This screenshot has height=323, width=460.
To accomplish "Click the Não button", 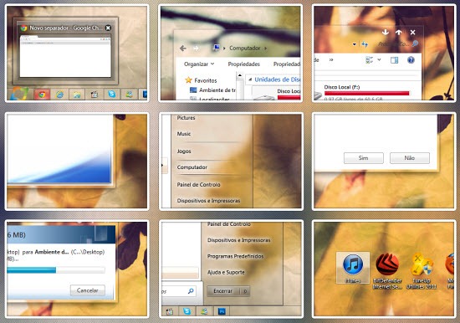I will [410, 158].
